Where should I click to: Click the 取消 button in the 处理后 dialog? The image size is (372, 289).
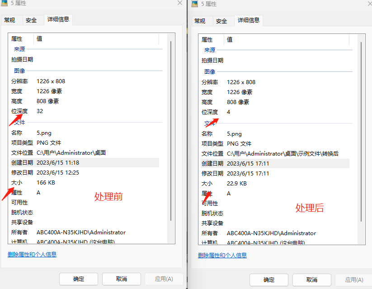point(311,280)
